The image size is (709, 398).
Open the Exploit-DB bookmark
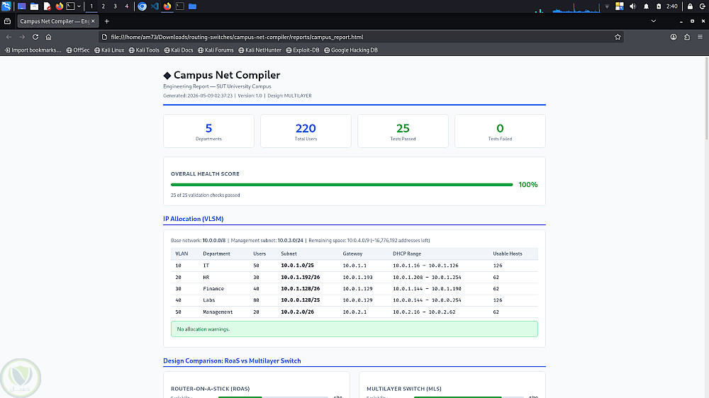(x=303, y=50)
